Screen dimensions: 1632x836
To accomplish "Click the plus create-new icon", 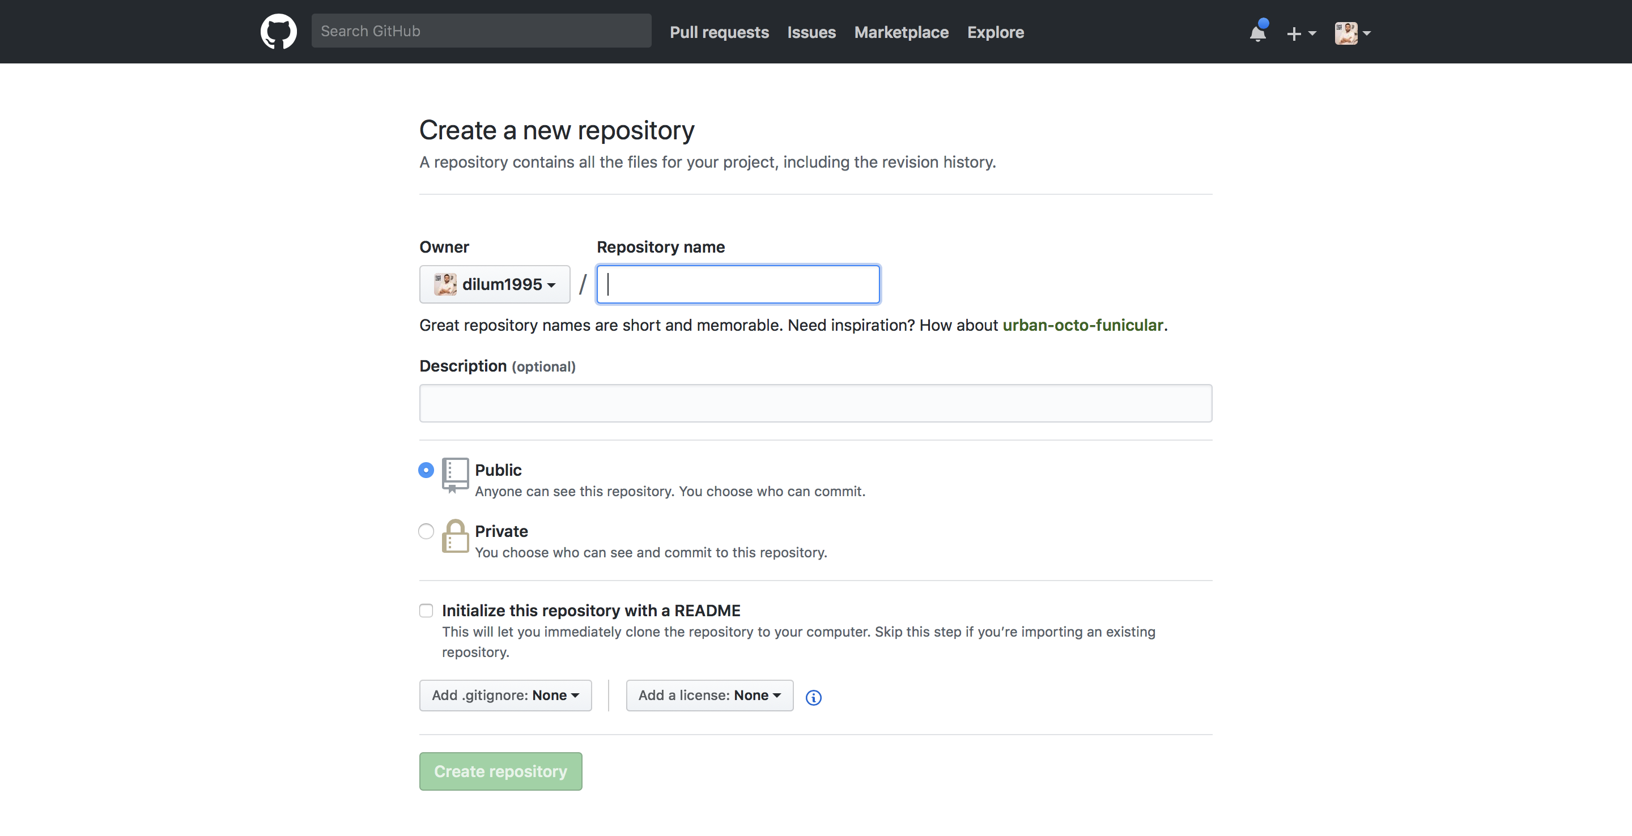I will pyautogui.click(x=1294, y=33).
